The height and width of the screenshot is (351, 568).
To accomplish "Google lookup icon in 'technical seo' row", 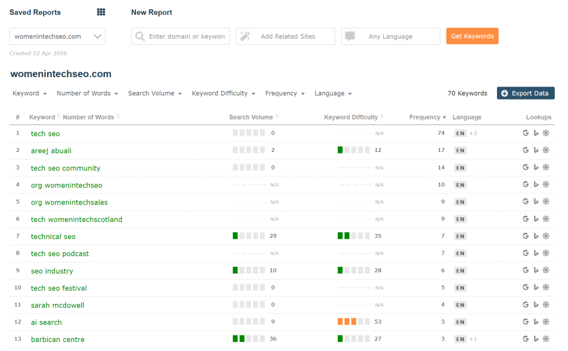I will point(526,236).
